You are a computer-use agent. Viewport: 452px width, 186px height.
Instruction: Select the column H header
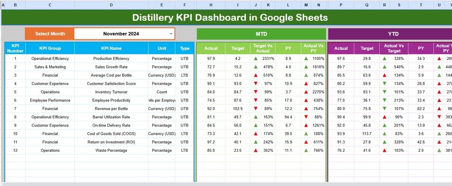211,5
